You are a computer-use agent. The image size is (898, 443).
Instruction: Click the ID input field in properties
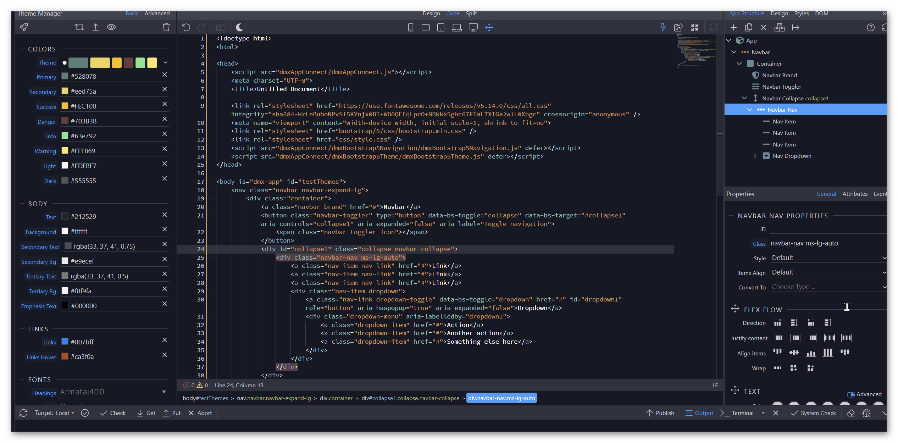pos(828,229)
